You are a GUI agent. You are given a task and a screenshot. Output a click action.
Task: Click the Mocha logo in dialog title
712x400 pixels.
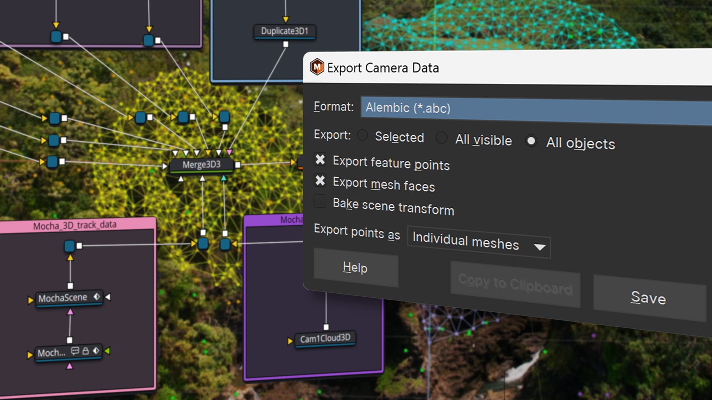317,67
